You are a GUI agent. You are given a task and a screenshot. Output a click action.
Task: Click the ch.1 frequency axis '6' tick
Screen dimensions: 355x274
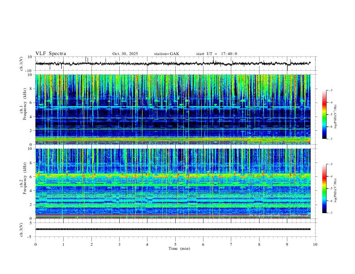coord(31,103)
